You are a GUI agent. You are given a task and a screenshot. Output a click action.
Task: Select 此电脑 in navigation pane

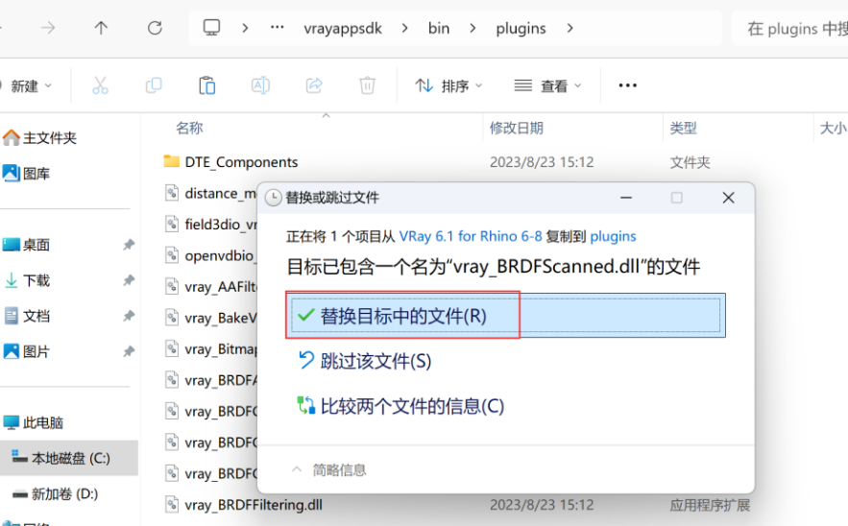pyautogui.click(x=34, y=422)
